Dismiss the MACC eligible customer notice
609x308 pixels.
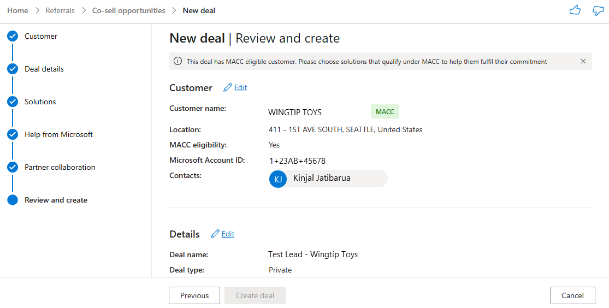583,61
